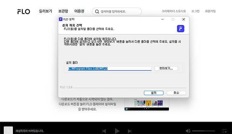Open the 크리에이터 스튜디오 link
Screen dimensions: 232x134
(174, 11)
